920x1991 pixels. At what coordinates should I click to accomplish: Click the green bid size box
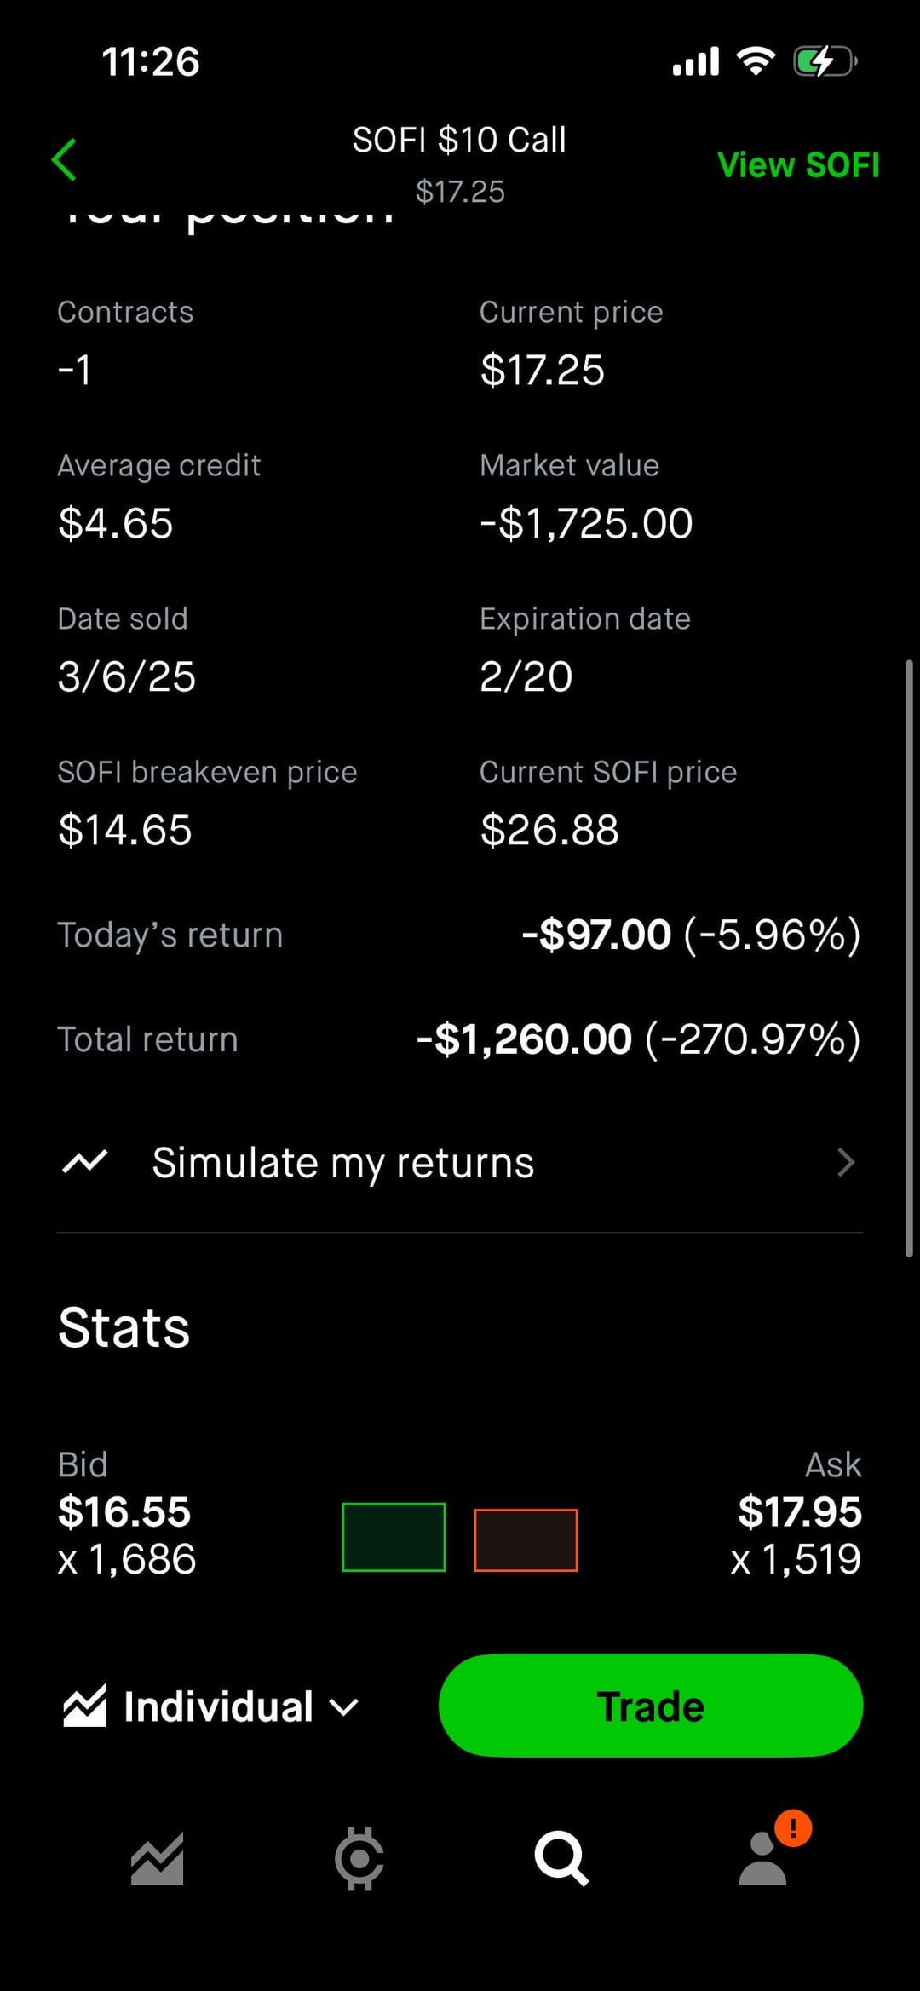tap(394, 1537)
